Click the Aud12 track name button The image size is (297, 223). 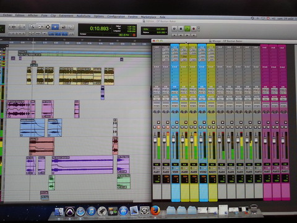(x=258, y=172)
